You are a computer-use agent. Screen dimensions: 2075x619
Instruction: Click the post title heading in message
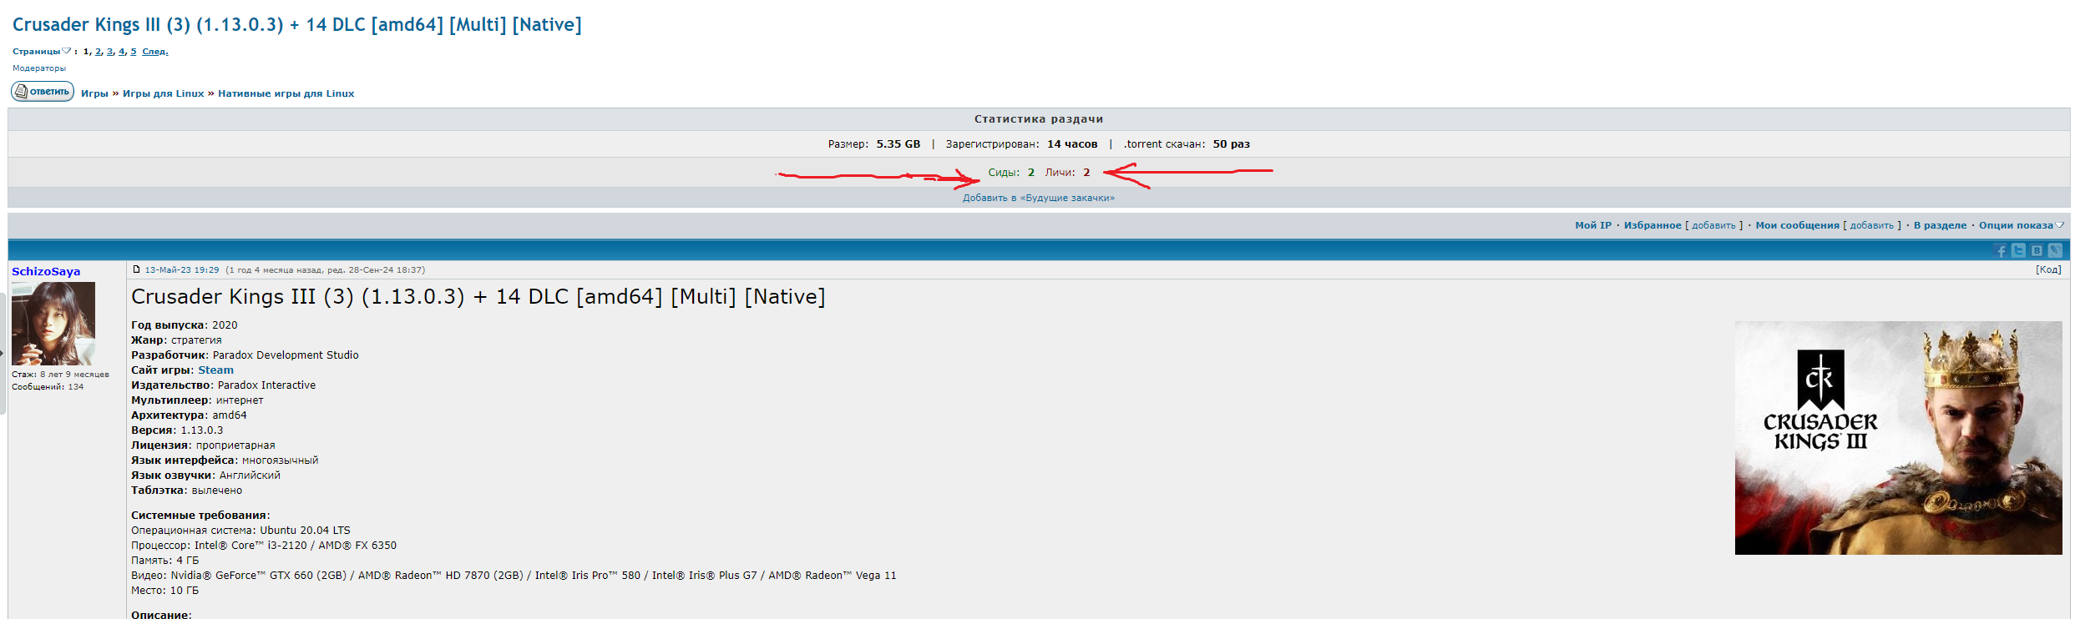pyautogui.click(x=478, y=297)
